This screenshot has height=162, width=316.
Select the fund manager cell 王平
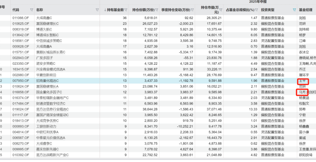[x=302, y=81]
